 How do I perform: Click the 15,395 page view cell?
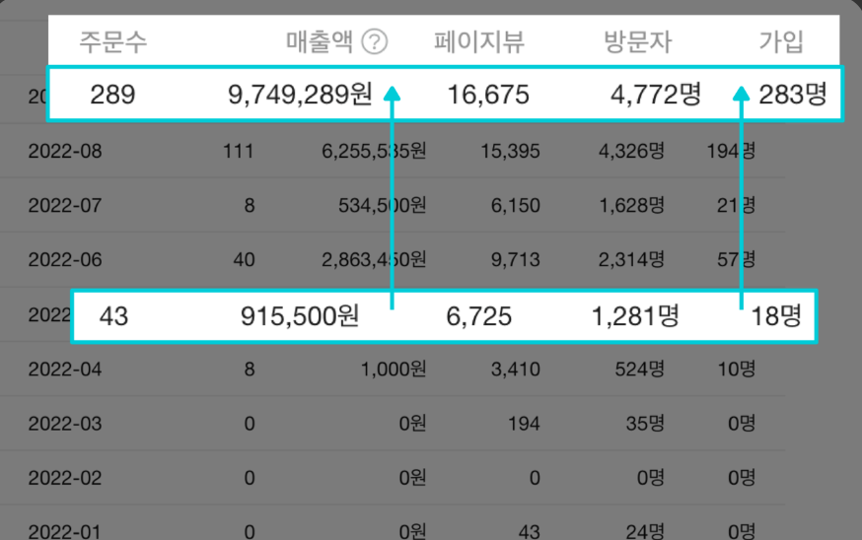tap(510, 151)
